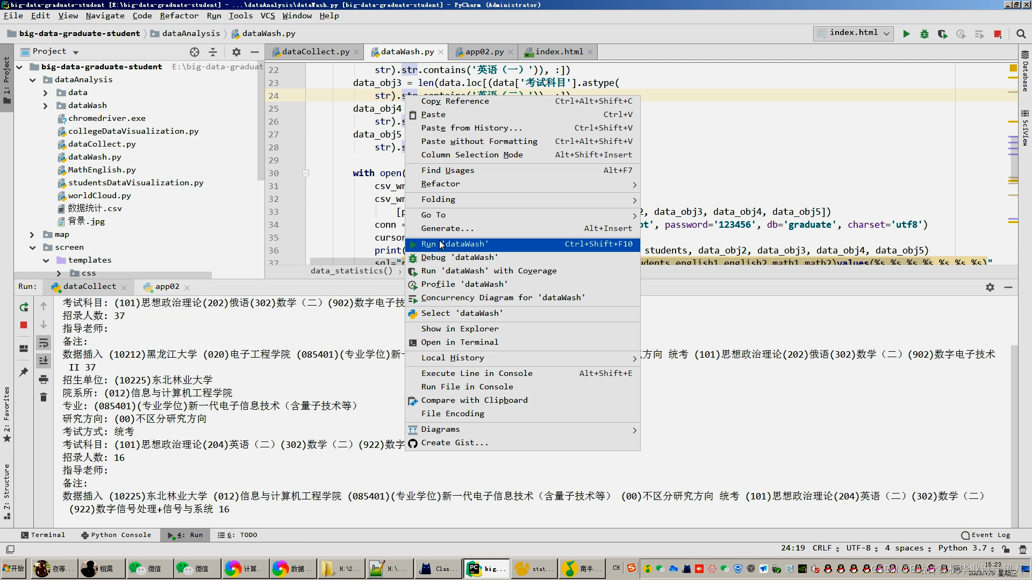Click the yellow warning marker in the editor stripe
The height and width of the screenshot is (580, 1032).
coord(1013,68)
